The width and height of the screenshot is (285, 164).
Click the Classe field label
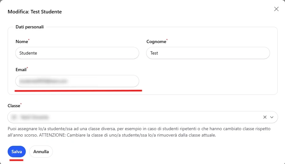click(14, 106)
